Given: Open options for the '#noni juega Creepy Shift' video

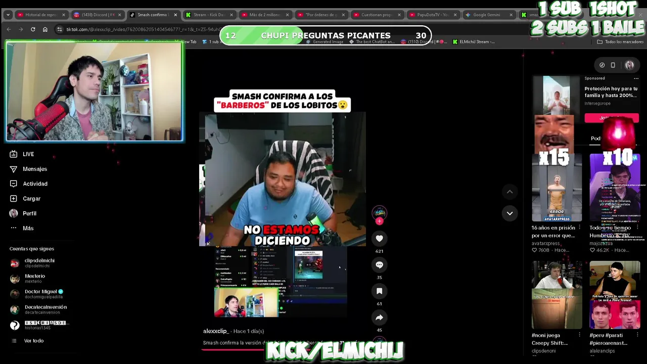Looking at the screenshot, I should point(579,335).
